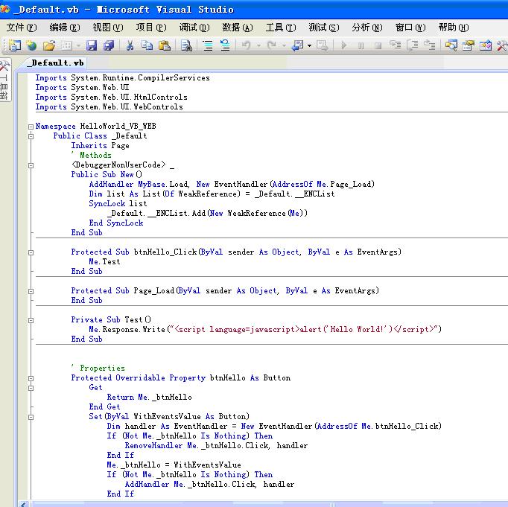Collapse the btnHello property outline

(x=31, y=378)
